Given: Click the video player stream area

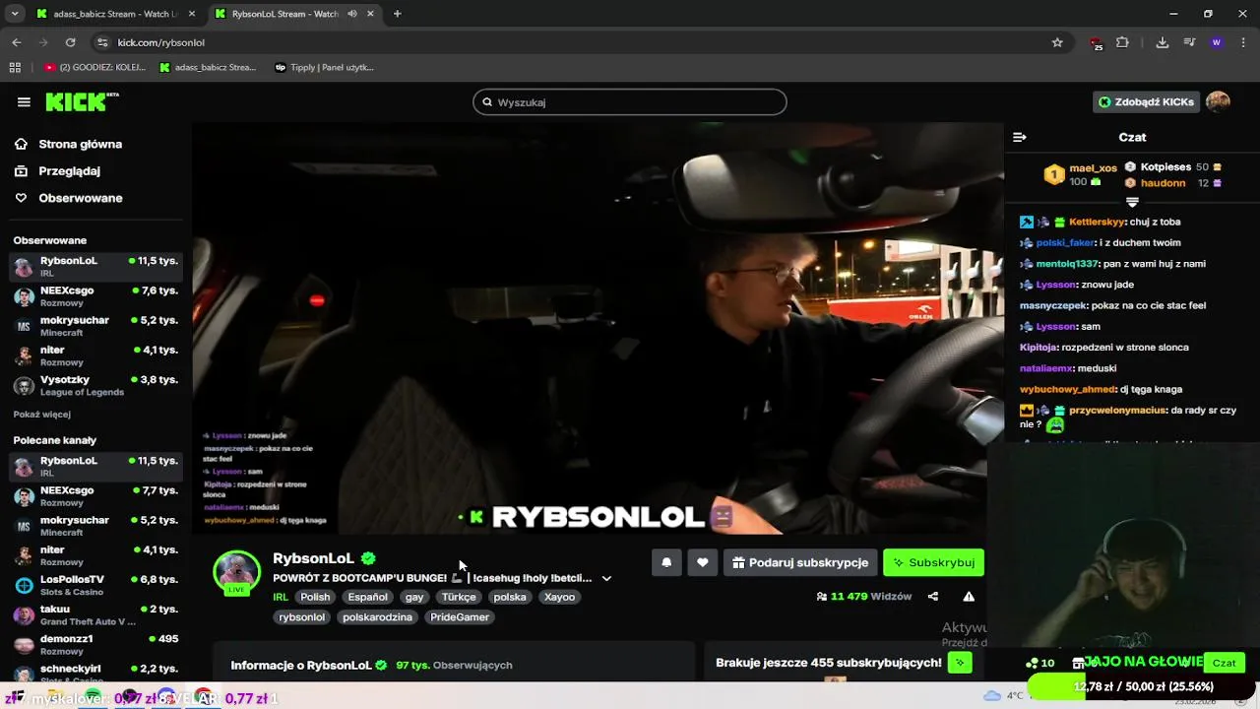Looking at the screenshot, I should coord(598,330).
